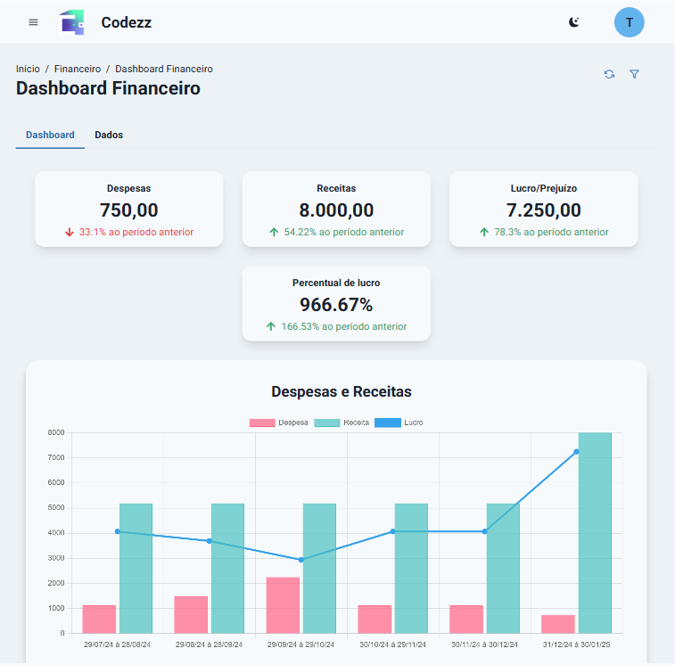Open the hamburger navigation menu

click(x=34, y=22)
